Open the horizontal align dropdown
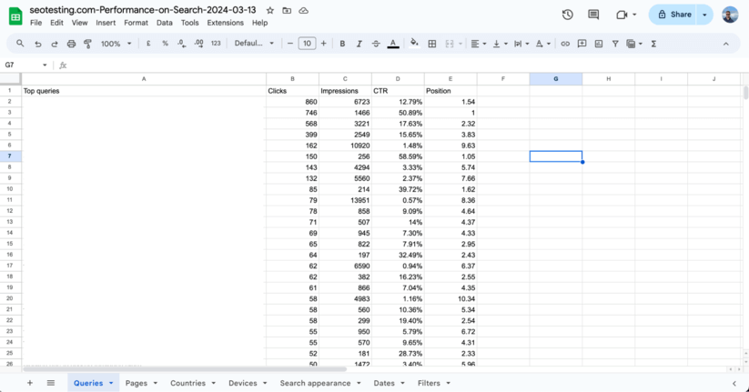The height and width of the screenshot is (392, 749). click(x=478, y=44)
